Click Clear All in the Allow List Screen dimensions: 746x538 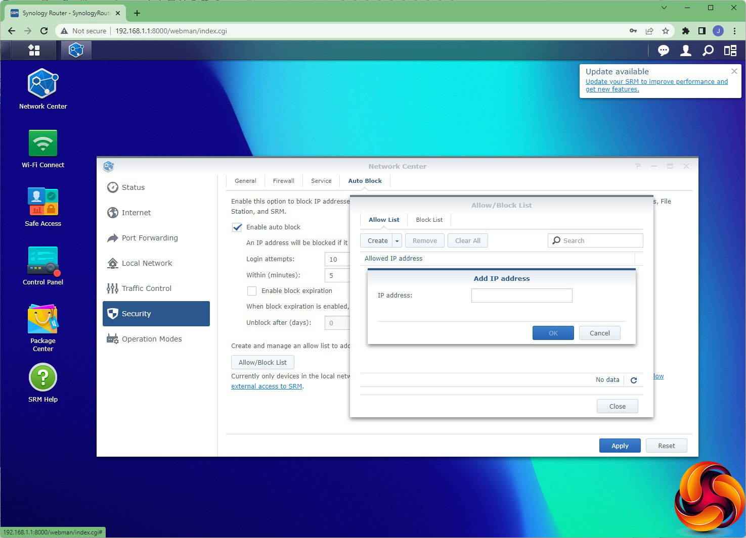tap(467, 241)
